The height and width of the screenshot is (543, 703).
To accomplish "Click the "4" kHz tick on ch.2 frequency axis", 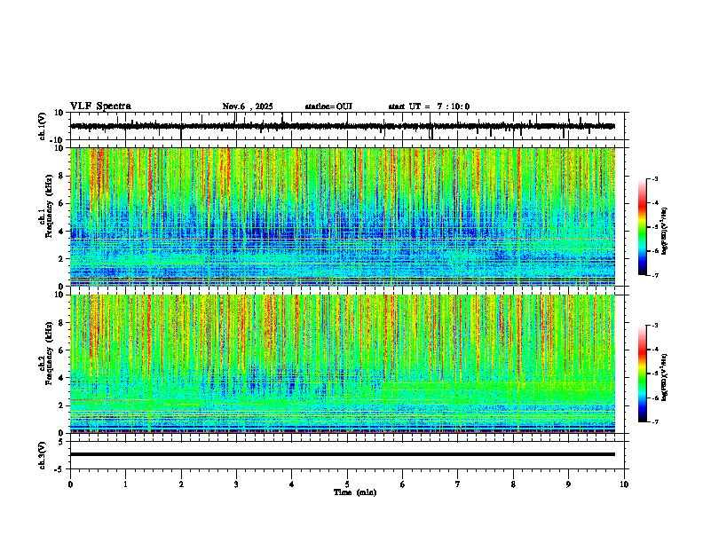I will 62,378.
